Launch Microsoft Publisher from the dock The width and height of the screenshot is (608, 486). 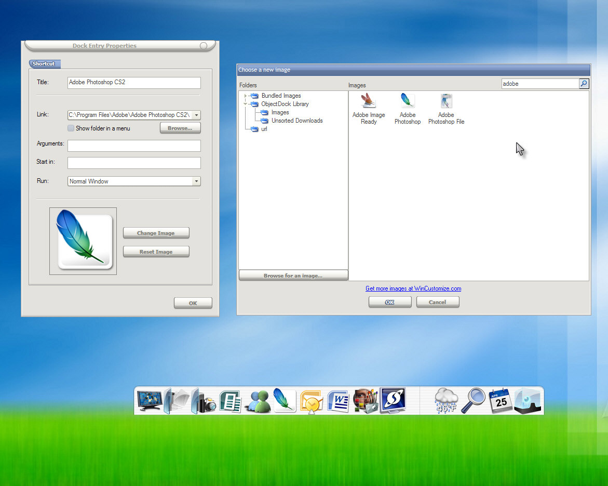click(231, 401)
